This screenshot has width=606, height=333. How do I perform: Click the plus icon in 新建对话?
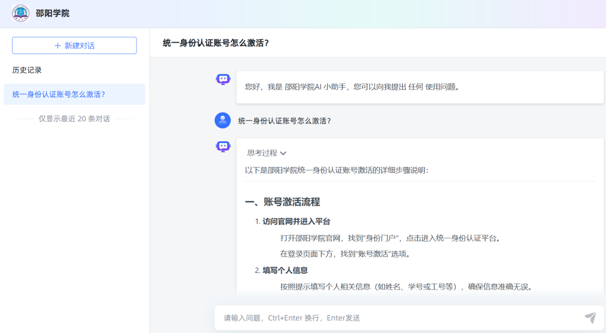tap(57, 45)
